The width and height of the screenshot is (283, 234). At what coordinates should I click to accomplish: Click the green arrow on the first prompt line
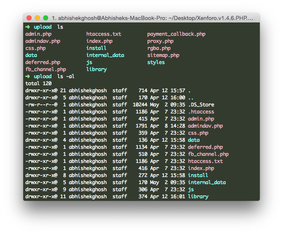pos(28,27)
